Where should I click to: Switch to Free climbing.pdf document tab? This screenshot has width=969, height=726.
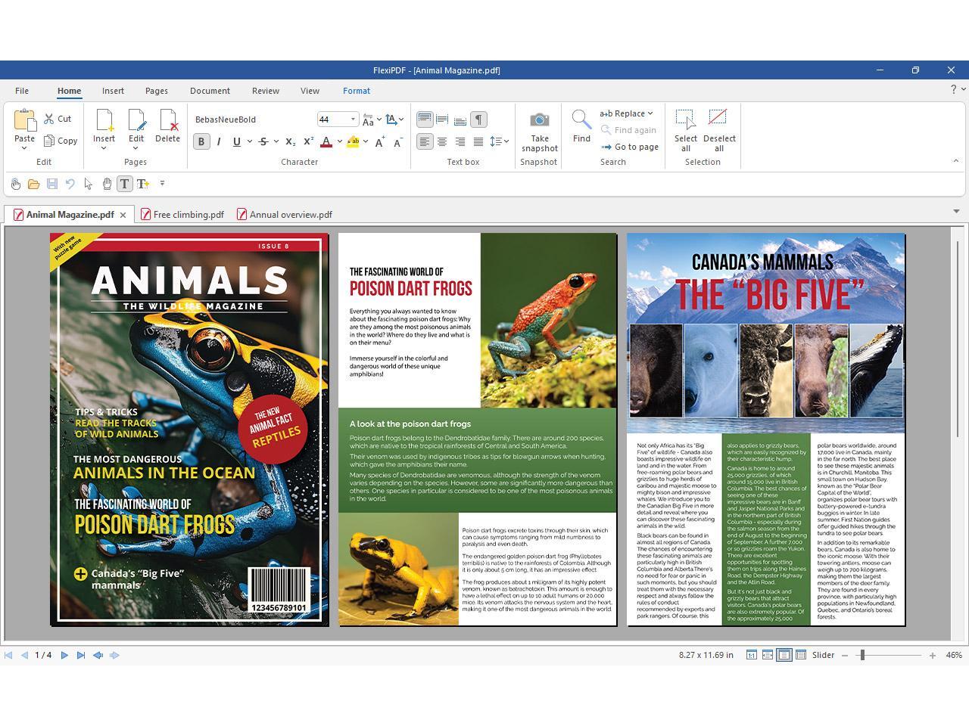(x=188, y=215)
